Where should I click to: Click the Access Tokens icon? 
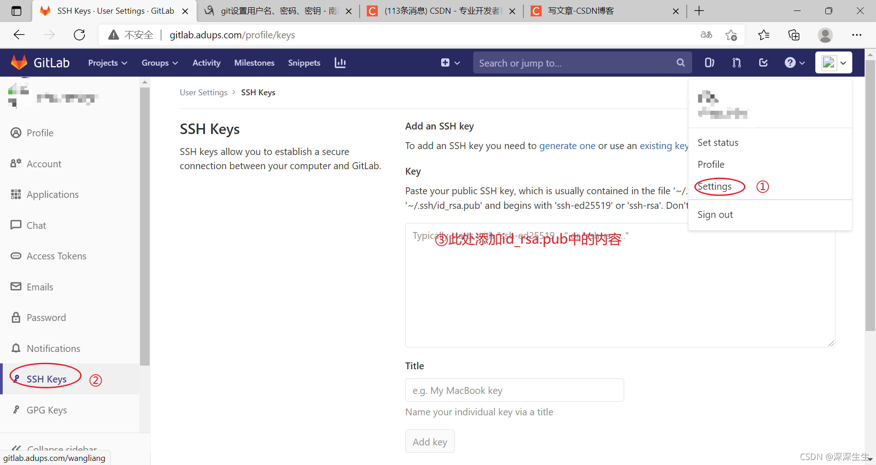click(16, 256)
